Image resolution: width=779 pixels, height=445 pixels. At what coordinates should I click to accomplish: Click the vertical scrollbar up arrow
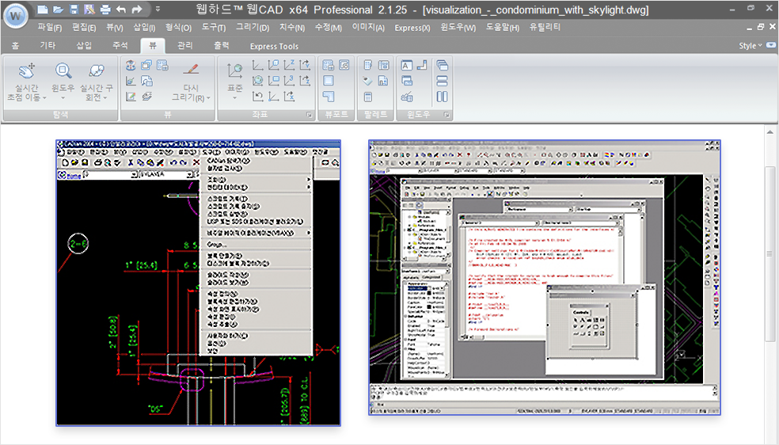pos(770,132)
